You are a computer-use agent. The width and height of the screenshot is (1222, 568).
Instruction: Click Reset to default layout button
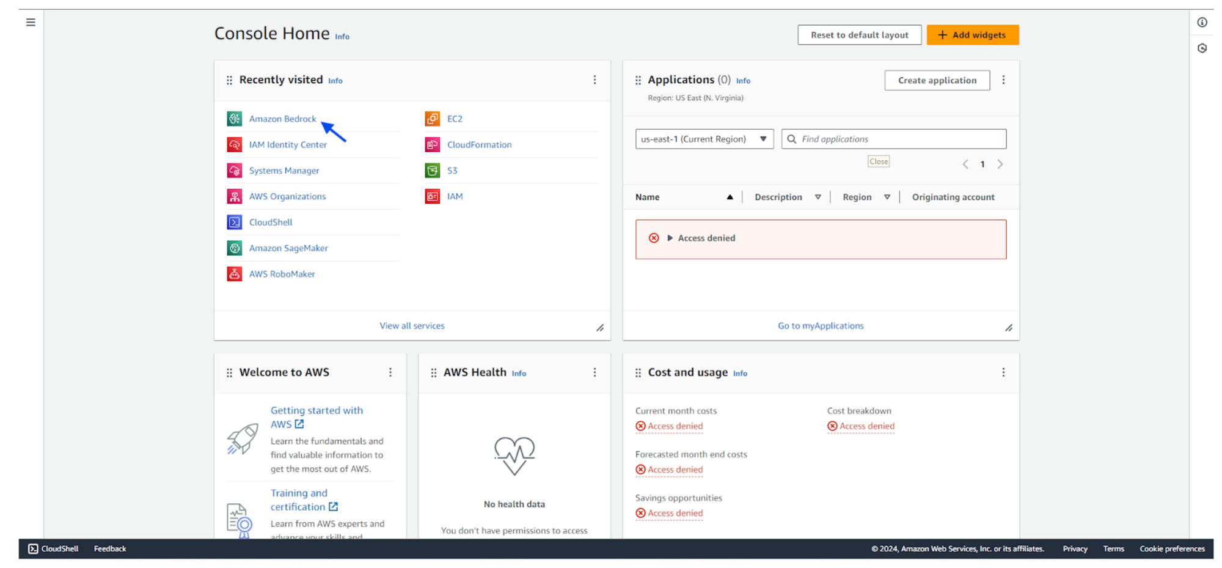[x=859, y=35]
